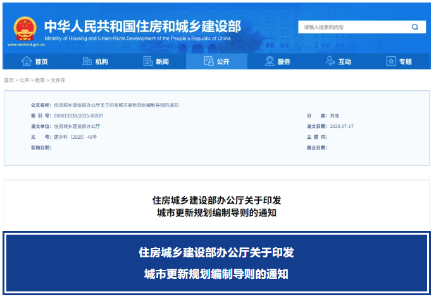Open the 机构 menu item
This screenshot has height=299, width=436.
pyautogui.click(x=101, y=62)
